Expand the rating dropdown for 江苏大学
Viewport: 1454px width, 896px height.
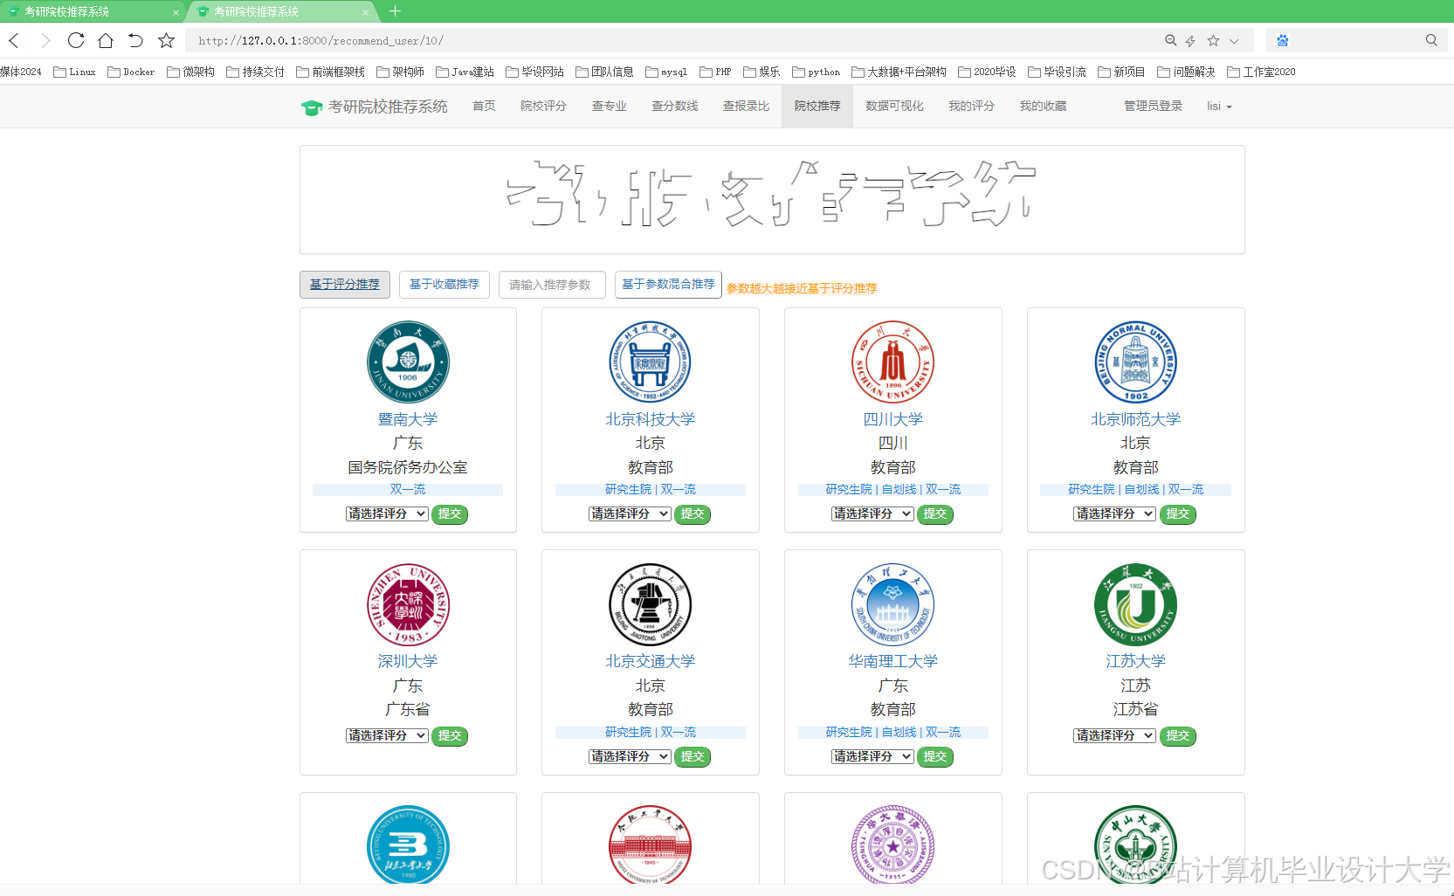tap(1114, 735)
